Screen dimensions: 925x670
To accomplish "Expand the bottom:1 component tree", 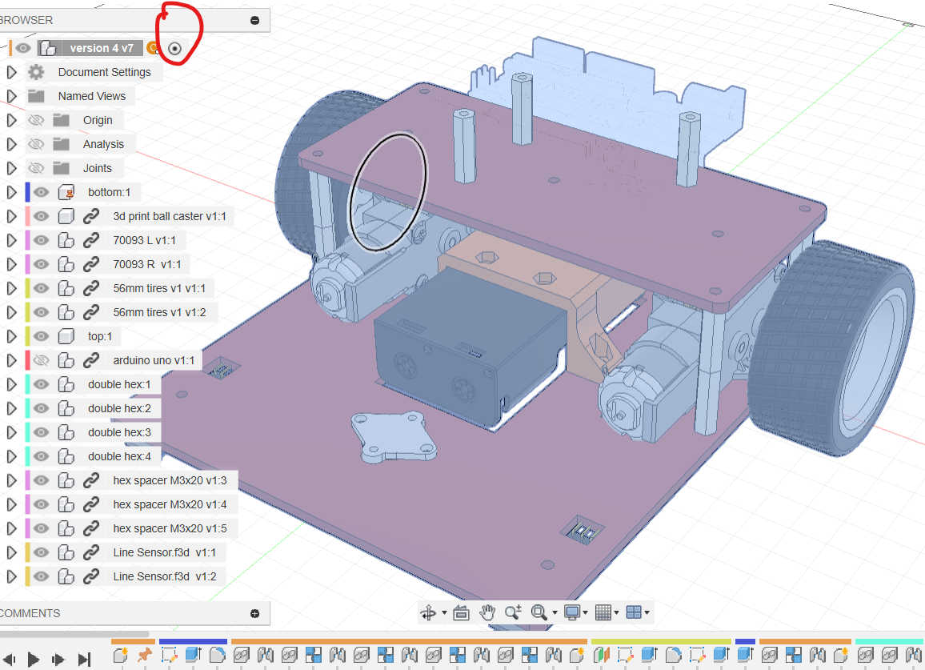I will coord(11,192).
